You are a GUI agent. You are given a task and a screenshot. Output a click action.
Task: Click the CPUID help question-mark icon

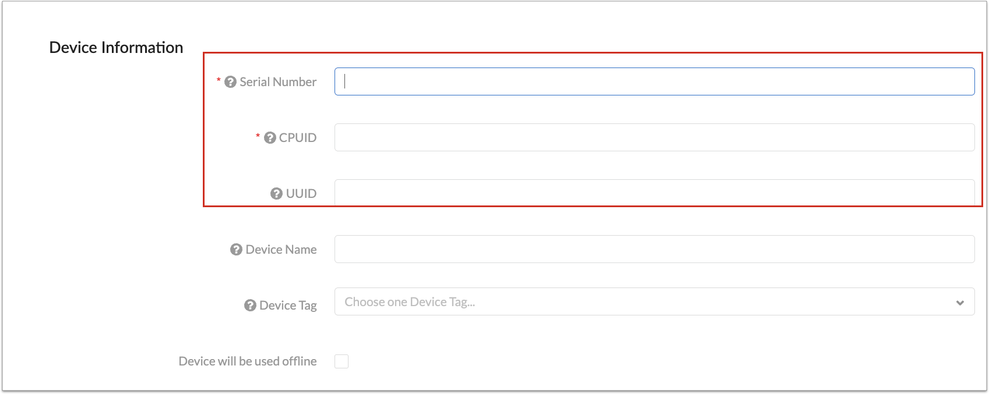[270, 138]
